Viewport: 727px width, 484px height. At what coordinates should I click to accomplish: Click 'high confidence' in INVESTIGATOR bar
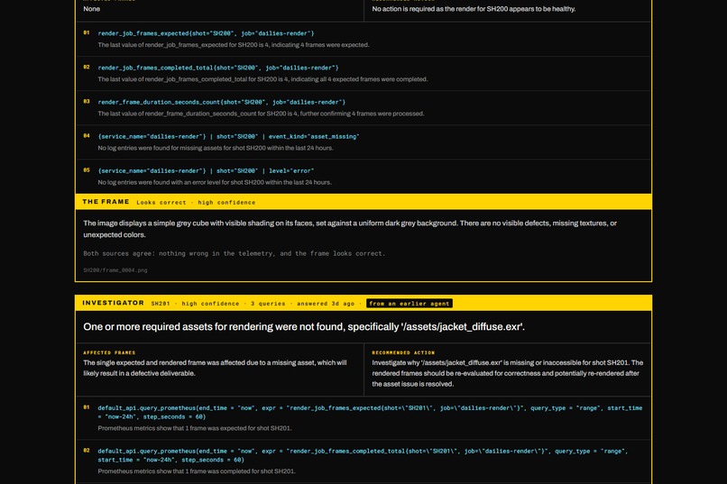pyautogui.click(x=210, y=304)
